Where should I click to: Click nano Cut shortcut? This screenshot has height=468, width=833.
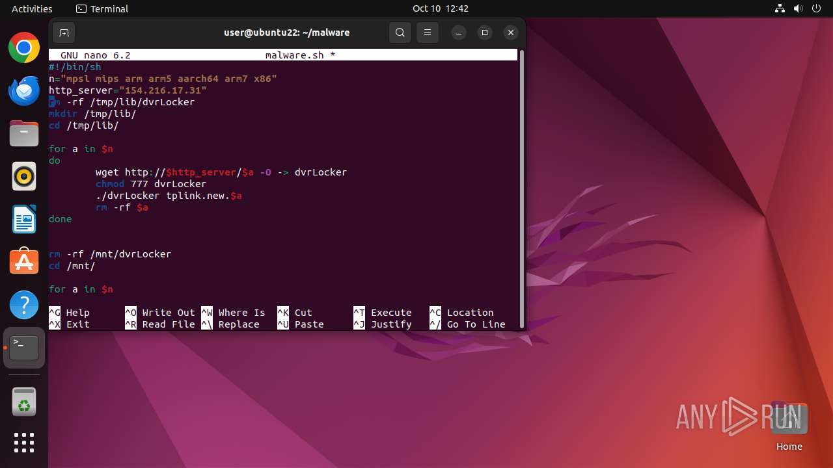point(295,313)
